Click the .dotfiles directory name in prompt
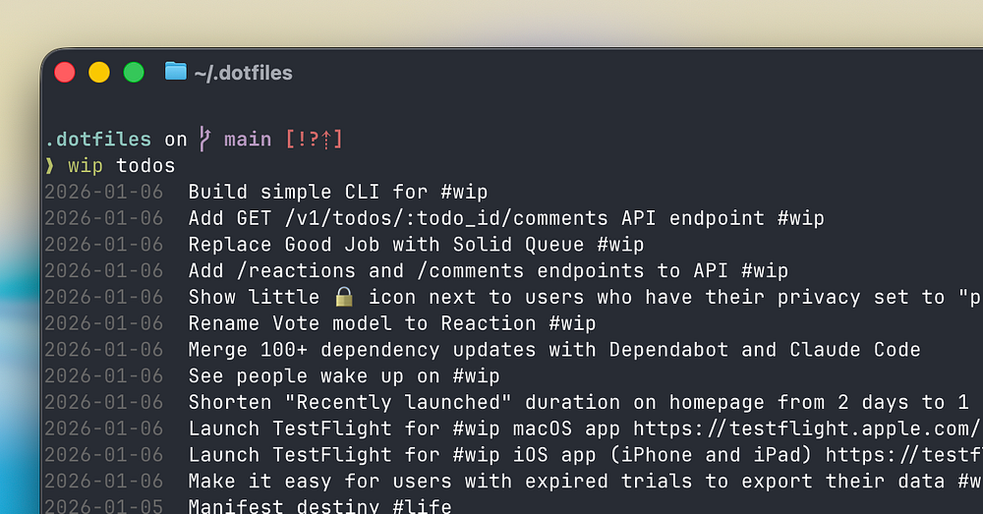The image size is (983, 514). (98, 139)
